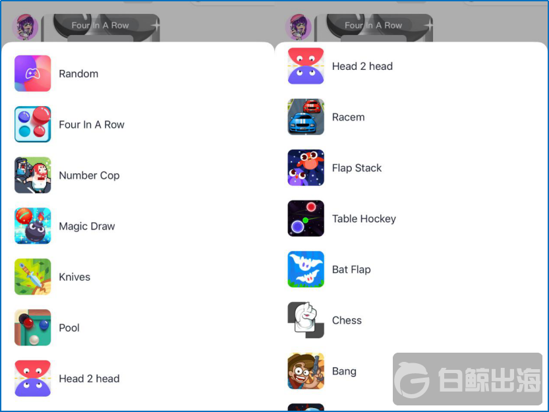Open the Number Cop game icon
This screenshot has width=549, height=412.
pos(32,175)
